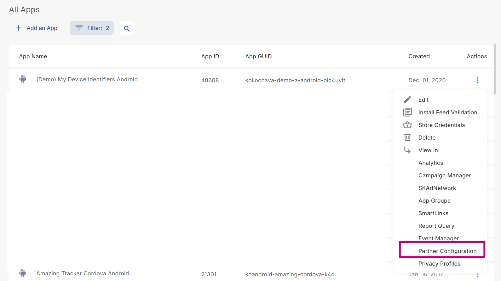Click Android icon for Demo My Device Identifiers
The height and width of the screenshot is (281, 501).
pyautogui.click(x=23, y=79)
